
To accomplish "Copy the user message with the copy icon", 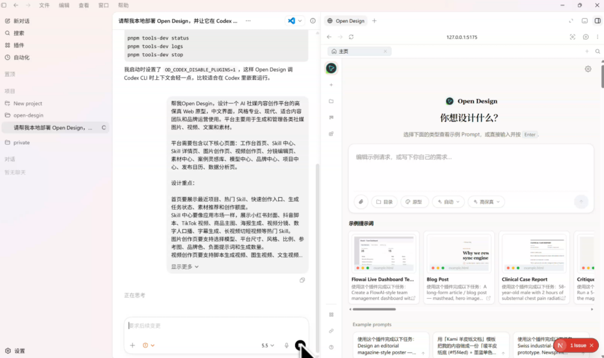I will (x=302, y=280).
